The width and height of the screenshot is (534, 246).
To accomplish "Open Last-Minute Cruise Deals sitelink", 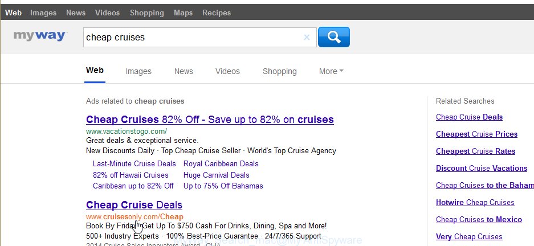I will coord(134,163).
